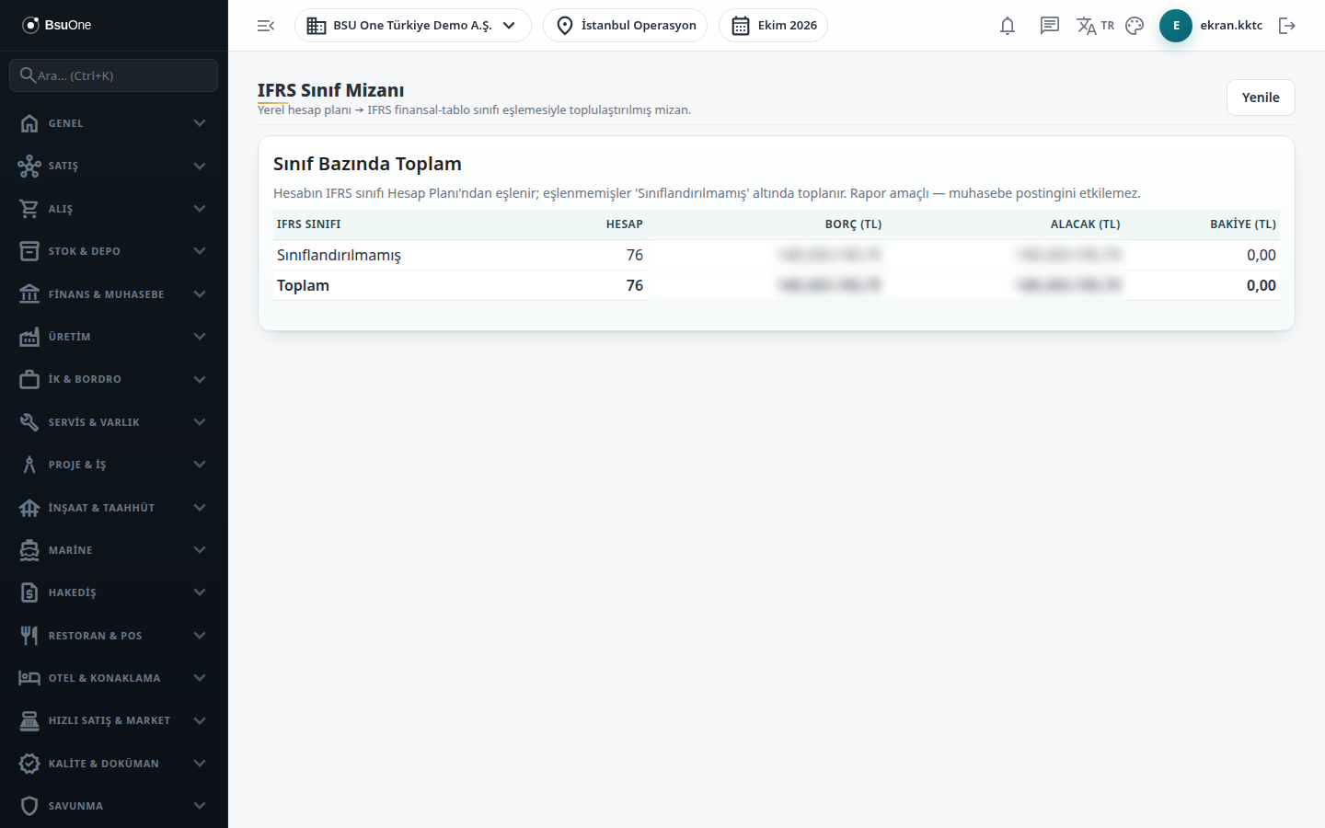Screen dimensions: 1325x828
Task: Click the FİNANS & MUHASEBE bank icon
Action: pyautogui.click(x=29, y=294)
